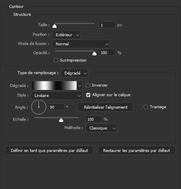
Task: Expand the gradient presets arrow
Action: tap(79, 86)
